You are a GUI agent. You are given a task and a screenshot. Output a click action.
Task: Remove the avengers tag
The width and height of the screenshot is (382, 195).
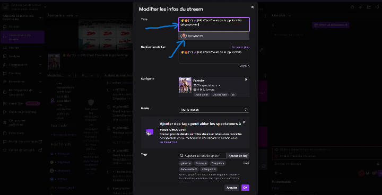(215, 169)
